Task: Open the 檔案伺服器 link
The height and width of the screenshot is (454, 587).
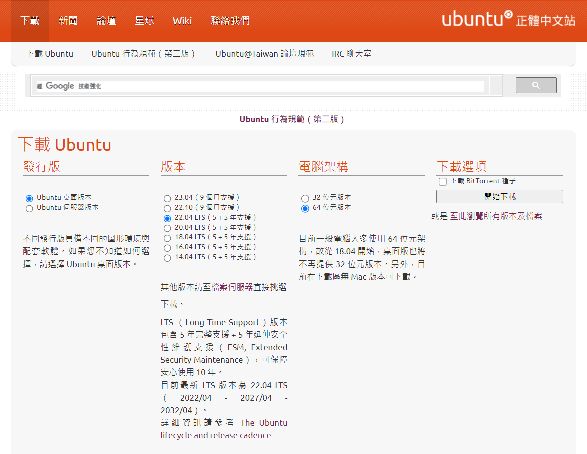Action: [x=232, y=287]
